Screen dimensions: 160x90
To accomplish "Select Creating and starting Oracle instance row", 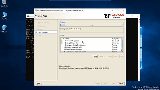I will [x=91, y=45].
